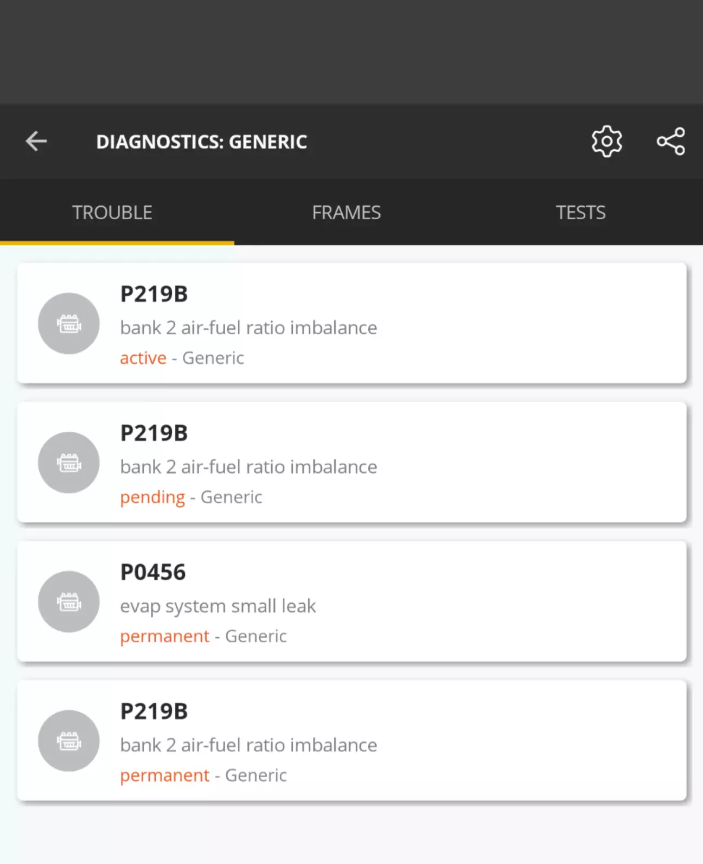Tap engine icon on active P219B card
The image size is (703, 864).
coord(69,324)
